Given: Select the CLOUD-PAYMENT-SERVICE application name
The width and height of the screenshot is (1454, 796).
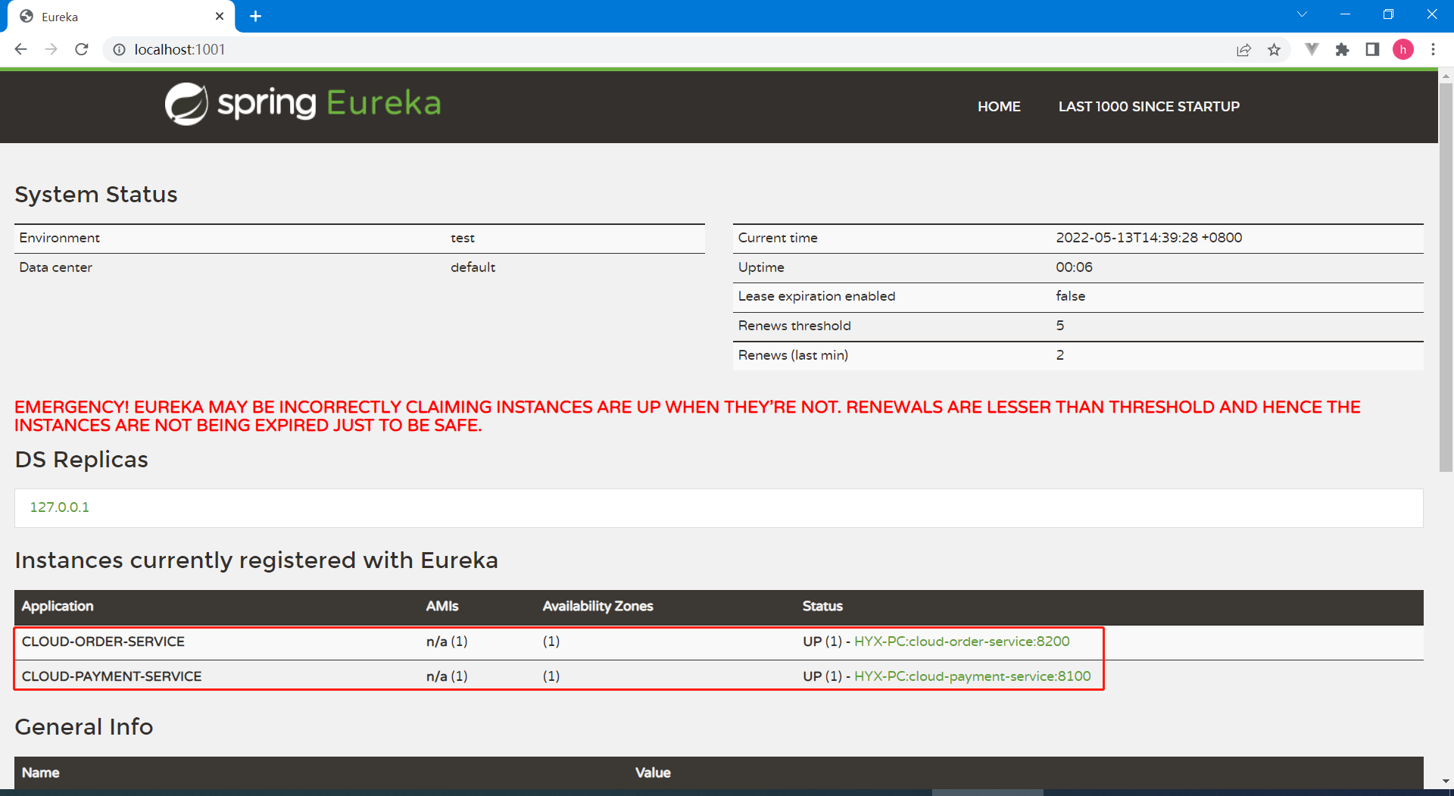Looking at the screenshot, I should point(111,676).
